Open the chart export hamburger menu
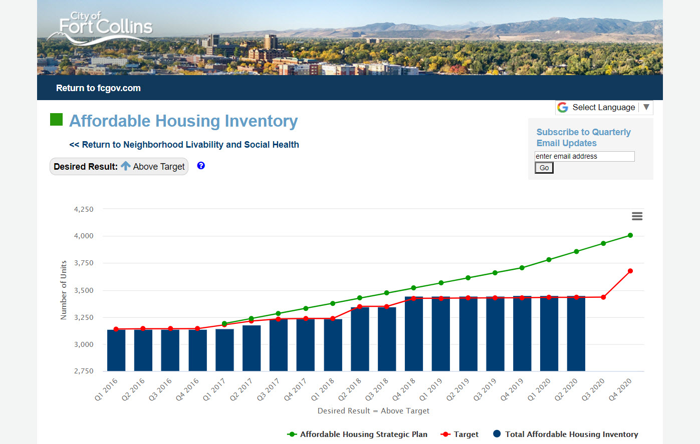This screenshot has width=700, height=444. (637, 216)
